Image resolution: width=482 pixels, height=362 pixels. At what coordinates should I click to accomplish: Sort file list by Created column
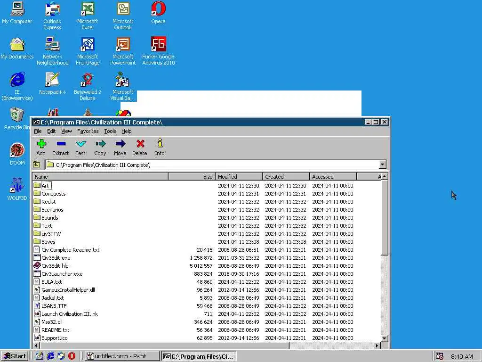(x=286, y=177)
